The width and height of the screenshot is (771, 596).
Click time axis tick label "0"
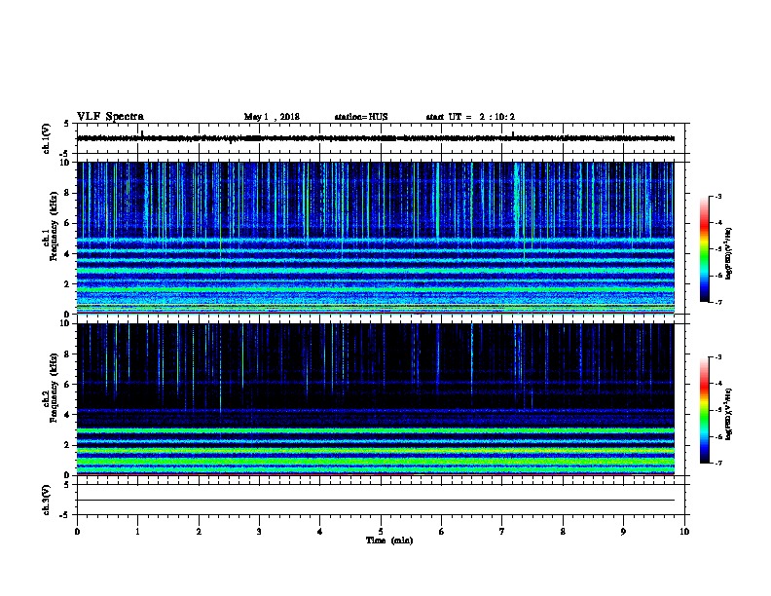click(77, 532)
